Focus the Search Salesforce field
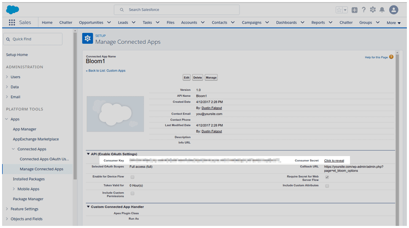 pos(177,10)
